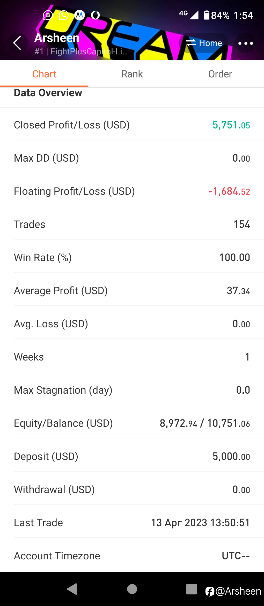Tap the WhatsApp notification icon
264x606 pixels.
64,15
